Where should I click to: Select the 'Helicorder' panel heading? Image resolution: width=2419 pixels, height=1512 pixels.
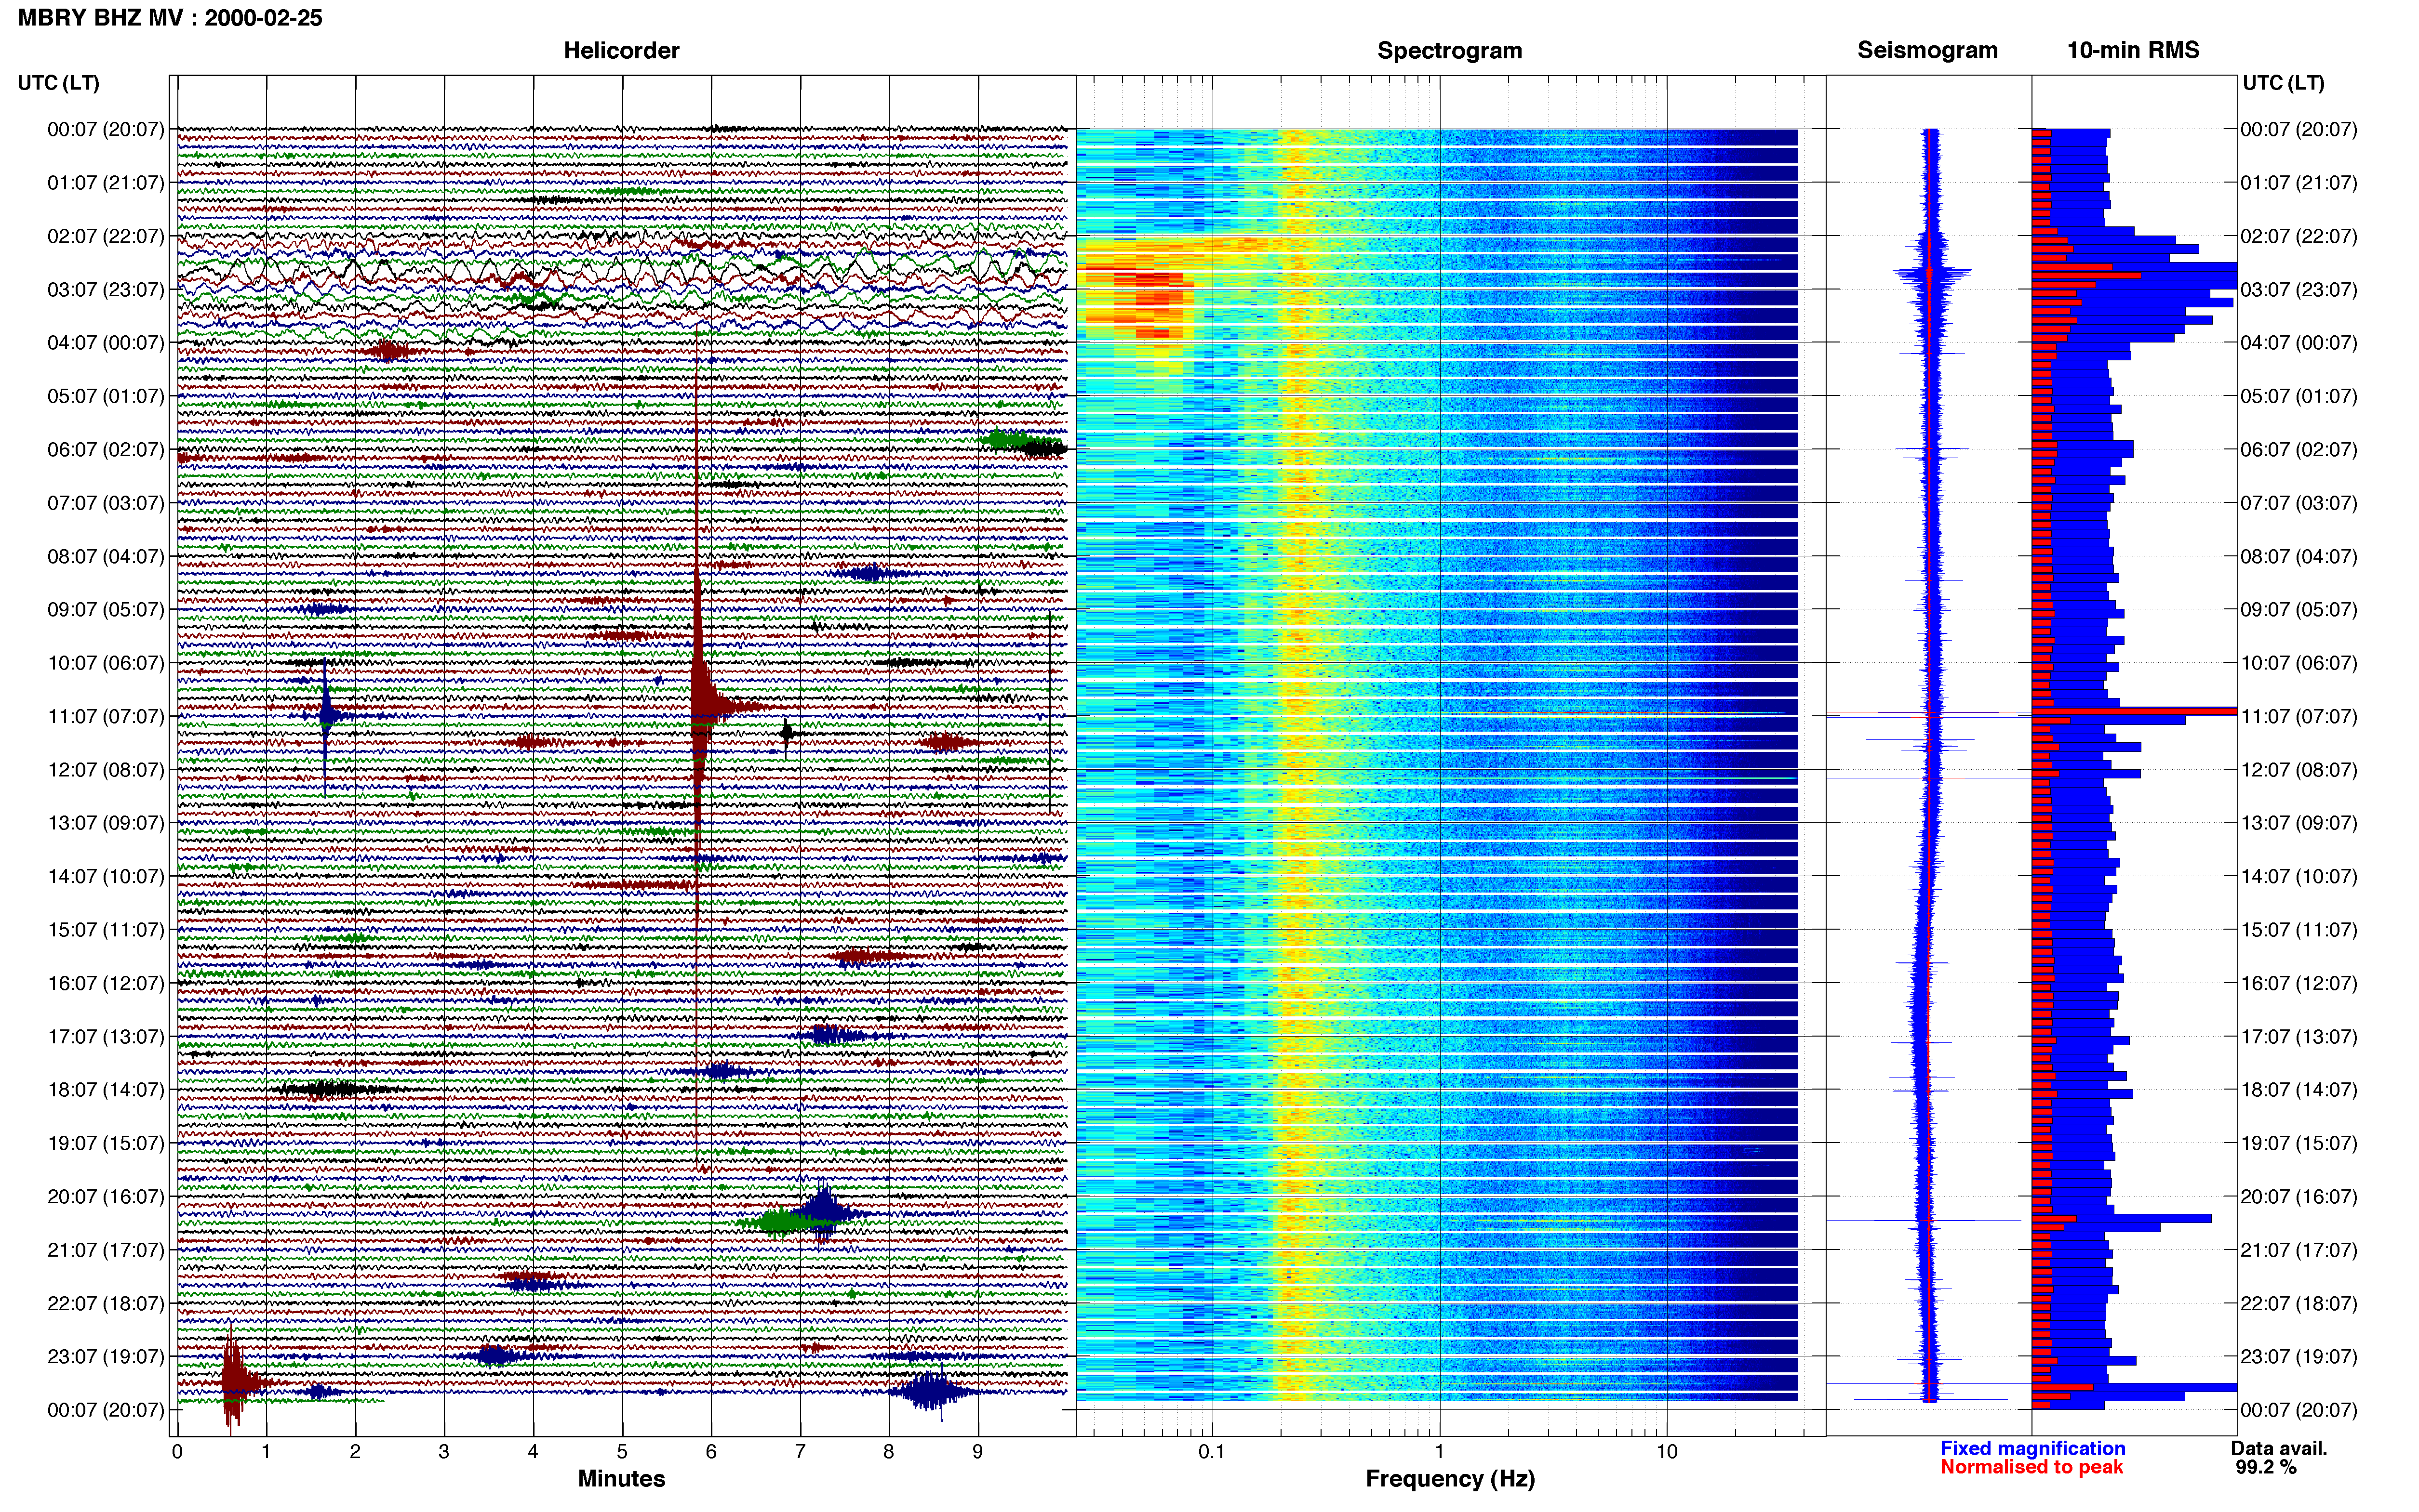pos(621,51)
